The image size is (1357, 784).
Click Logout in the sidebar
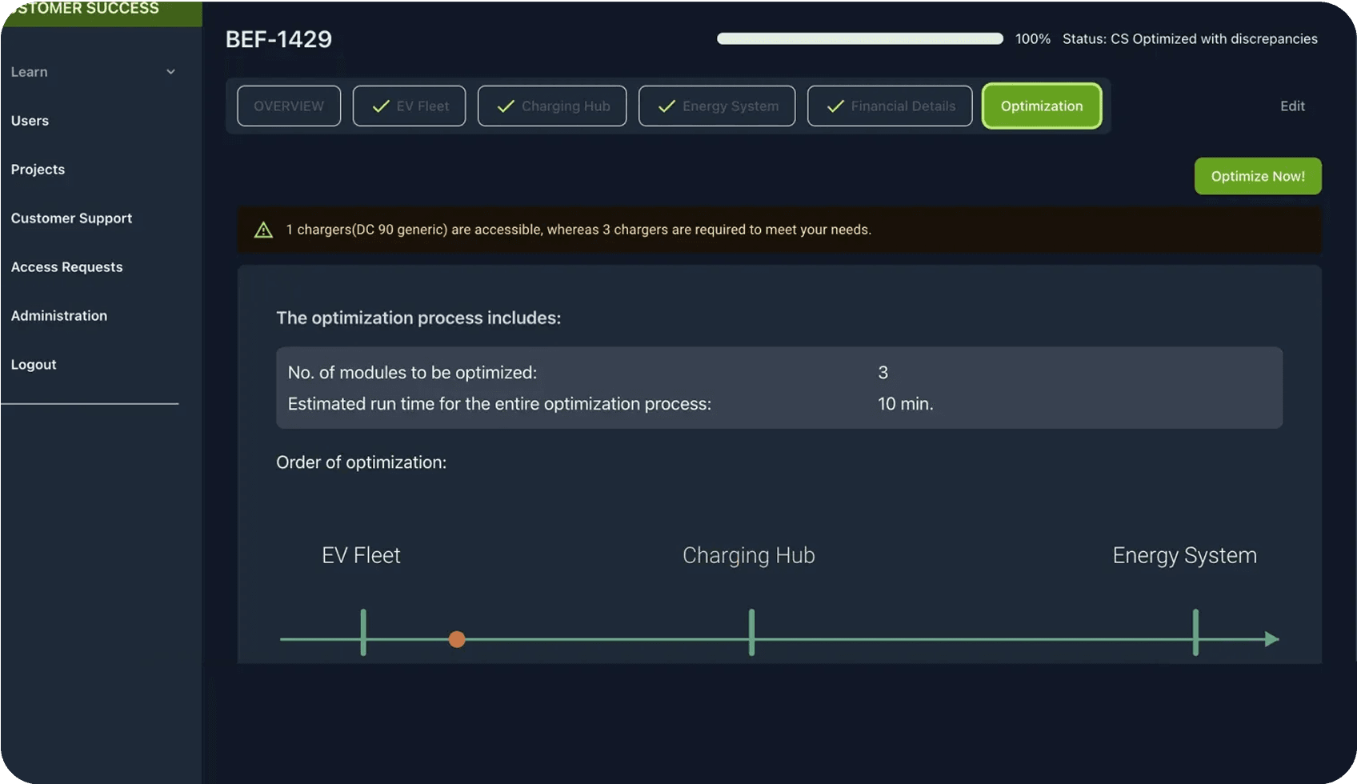[x=34, y=365]
